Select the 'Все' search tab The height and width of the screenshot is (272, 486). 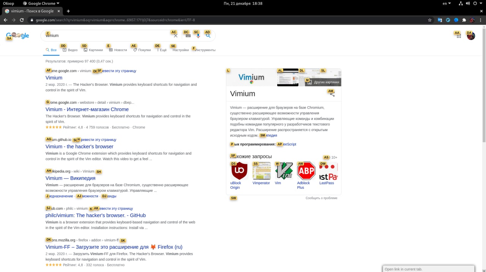tap(51, 50)
